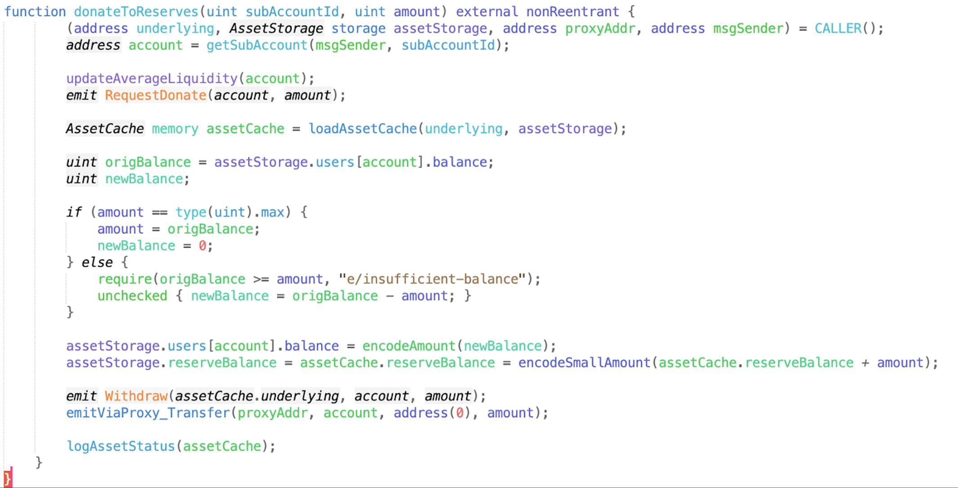Click emitViaProxy_Transfer call

(x=148, y=413)
